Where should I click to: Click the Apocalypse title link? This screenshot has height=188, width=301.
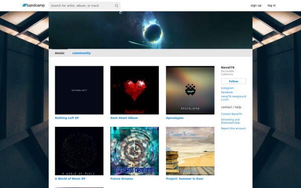(x=175, y=118)
